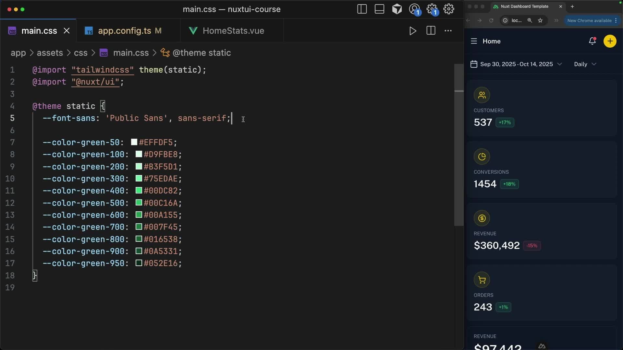This screenshot has height=350, width=623.
Task: Expand the Sep 30 date range picker
Action: point(516,64)
